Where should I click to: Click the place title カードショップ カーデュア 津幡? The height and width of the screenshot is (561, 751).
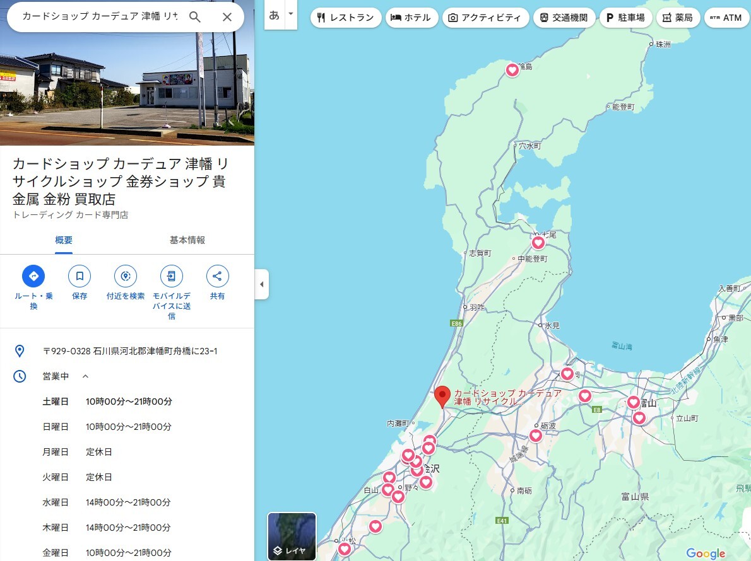click(120, 182)
